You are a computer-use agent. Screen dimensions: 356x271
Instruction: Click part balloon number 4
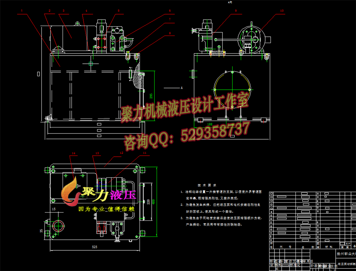[87, 11]
